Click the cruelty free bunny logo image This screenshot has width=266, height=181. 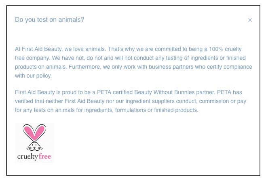click(x=34, y=143)
